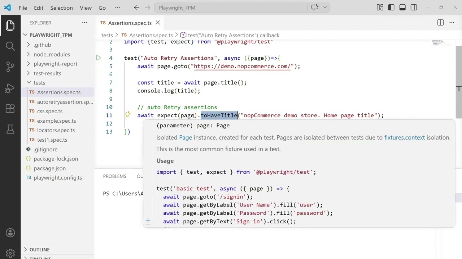The image size is (462, 259).
Task: Open locators.spec.ts in the file tree
Action: coord(56,130)
